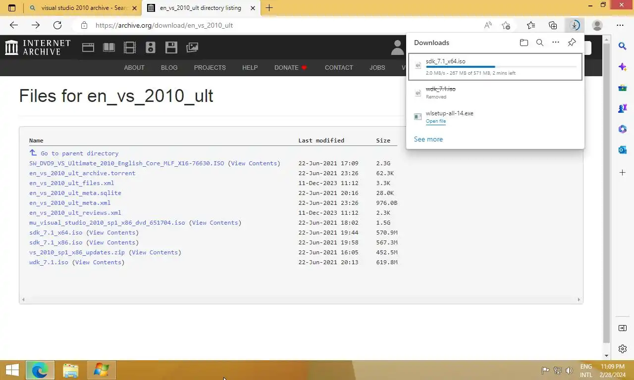Open the downloads folder icon
The width and height of the screenshot is (634, 380).
[x=524, y=43]
